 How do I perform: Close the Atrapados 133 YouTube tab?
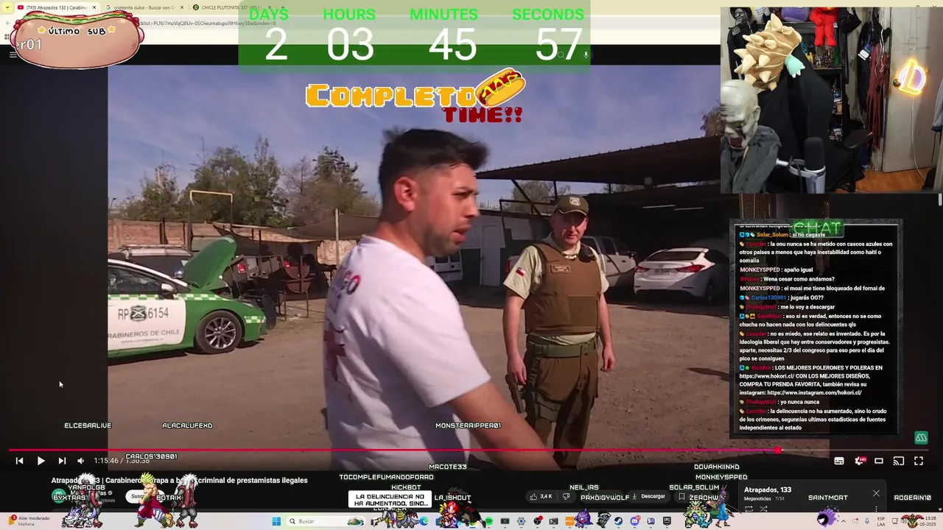[x=94, y=7]
